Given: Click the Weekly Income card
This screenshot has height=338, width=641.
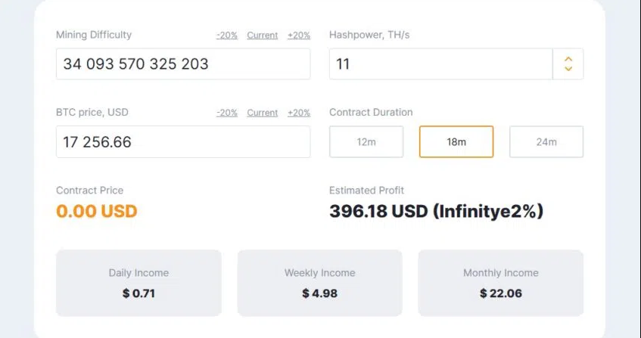Looking at the screenshot, I should pyautogui.click(x=319, y=283).
